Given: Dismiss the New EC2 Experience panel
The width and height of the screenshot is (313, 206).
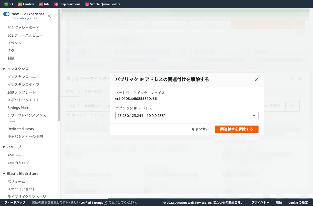Looking at the screenshot, I should click(49, 16).
